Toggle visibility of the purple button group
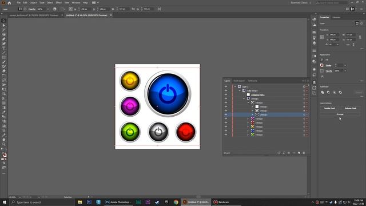Screen dimensions: 366x206 (x=226, y=118)
